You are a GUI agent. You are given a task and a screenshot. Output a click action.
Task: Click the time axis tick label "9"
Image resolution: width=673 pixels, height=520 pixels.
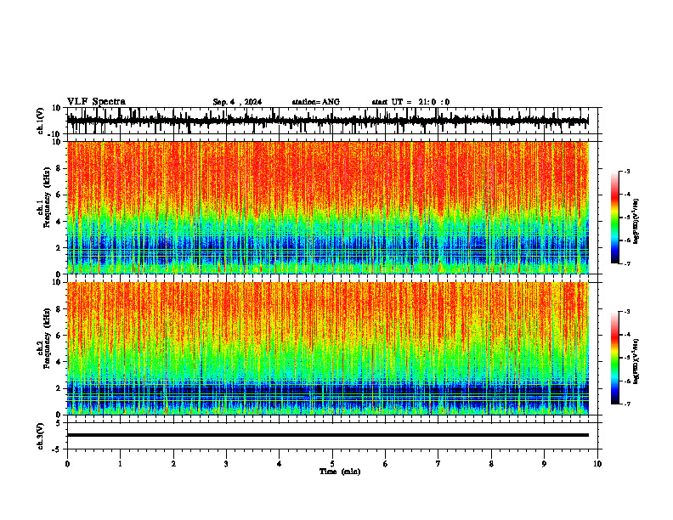[x=544, y=464]
